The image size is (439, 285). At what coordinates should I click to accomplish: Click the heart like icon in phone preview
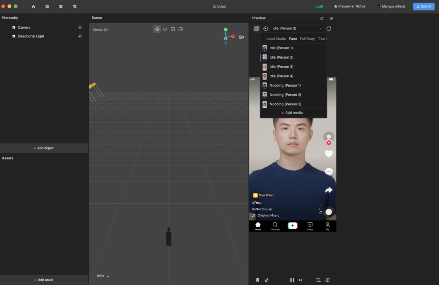[x=329, y=154]
